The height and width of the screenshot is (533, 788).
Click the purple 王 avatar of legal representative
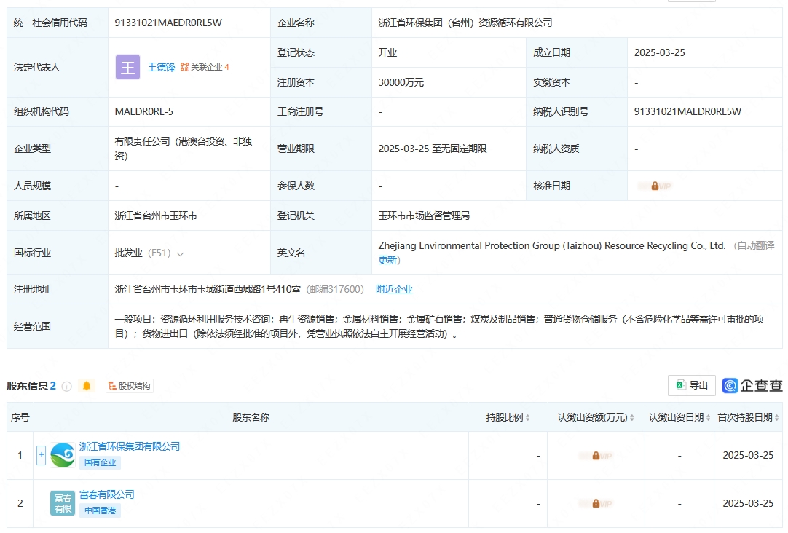pos(127,67)
